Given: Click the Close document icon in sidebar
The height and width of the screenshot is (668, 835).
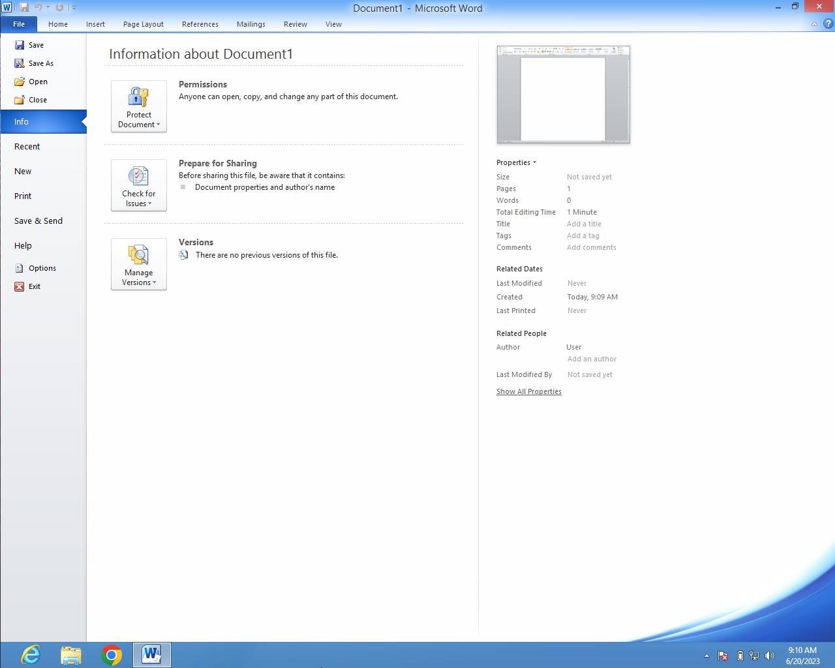Looking at the screenshot, I should click(x=20, y=100).
